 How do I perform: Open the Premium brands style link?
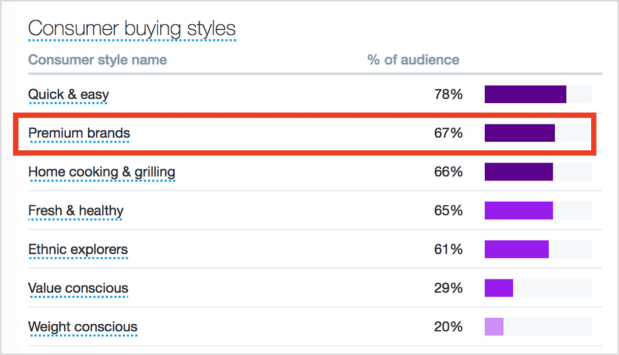tap(79, 133)
